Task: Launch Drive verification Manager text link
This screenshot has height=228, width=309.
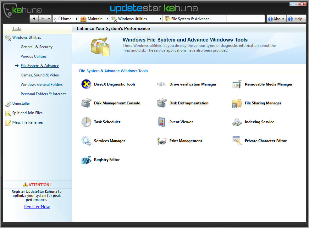Action: point(193,84)
